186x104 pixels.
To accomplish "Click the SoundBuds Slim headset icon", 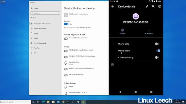I will point(66,63).
